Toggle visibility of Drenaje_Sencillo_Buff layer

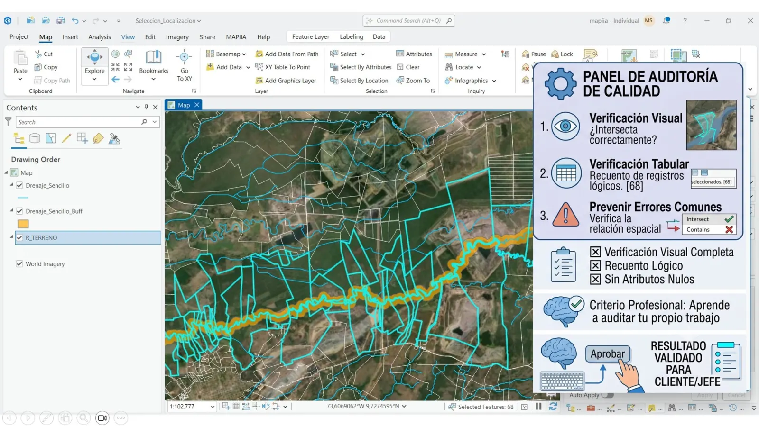(x=19, y=211)
